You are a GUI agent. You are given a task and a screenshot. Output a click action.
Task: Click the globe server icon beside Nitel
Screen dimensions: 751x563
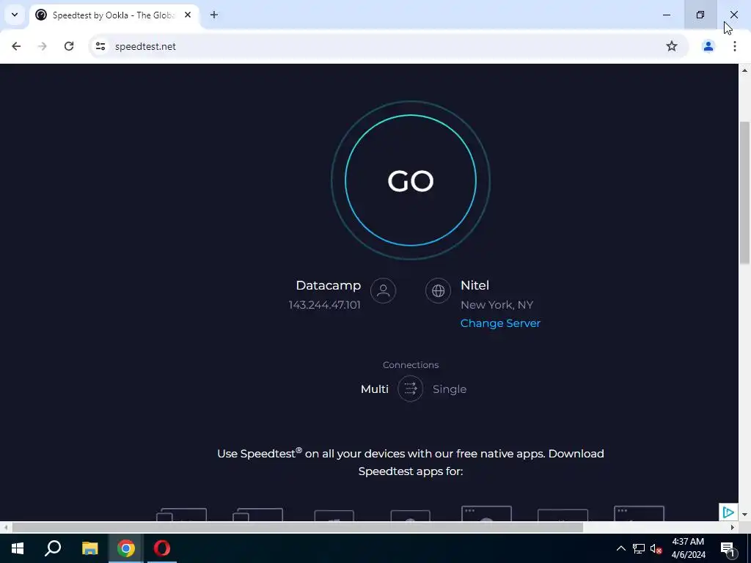[x=438, y=290]
